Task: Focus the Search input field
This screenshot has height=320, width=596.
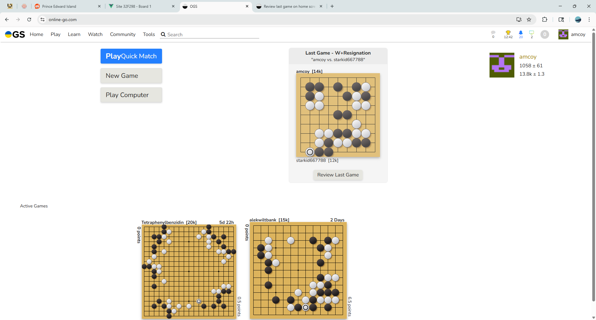Action: tap(213, 35)
